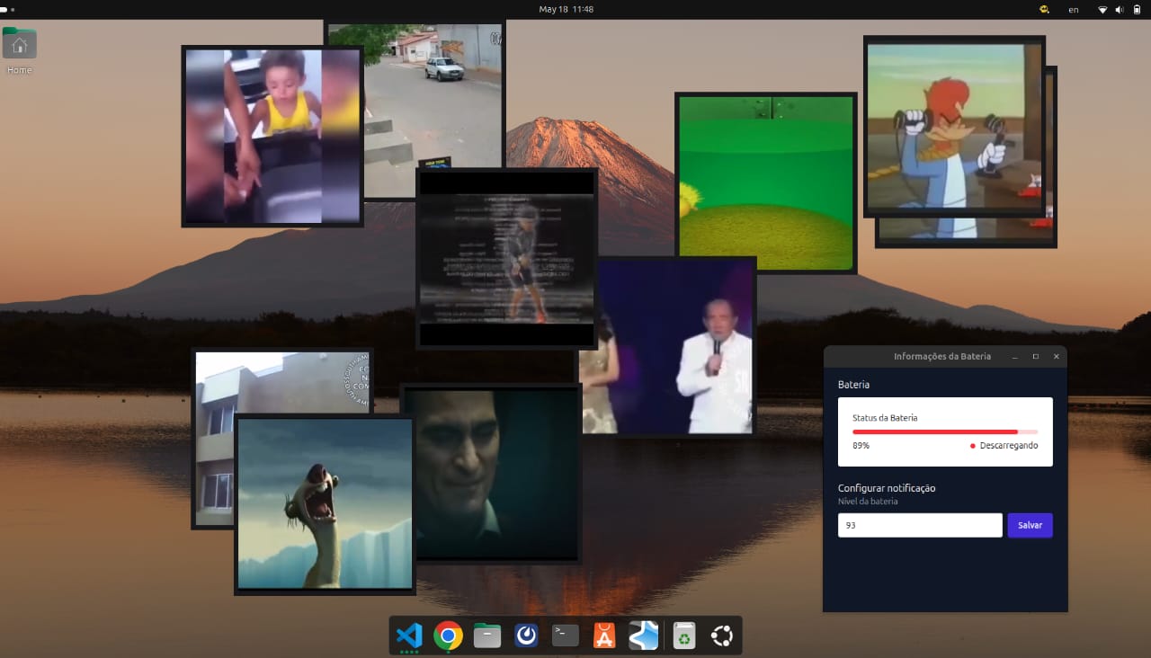Click the red battery status progress bar
1151x658 pixels.
945,431
